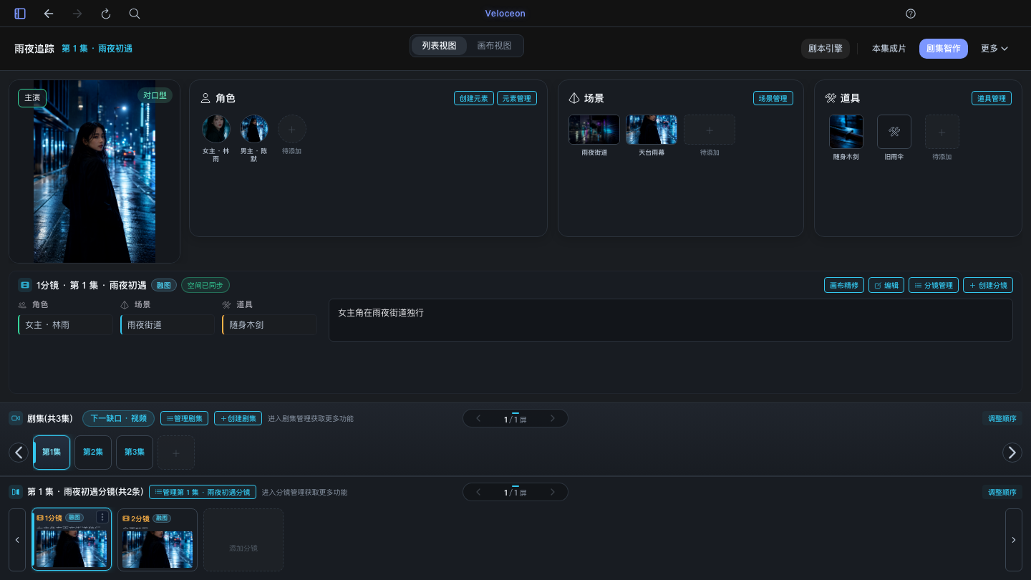
Task: Select the 雨夜街道 scene thumbnail
Action: pyautogui.click(x=594, y=130)
